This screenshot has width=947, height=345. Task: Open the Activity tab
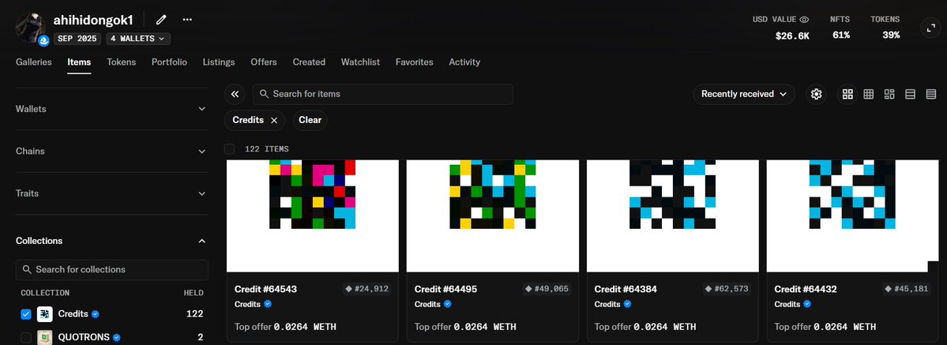tap(464, 62)
